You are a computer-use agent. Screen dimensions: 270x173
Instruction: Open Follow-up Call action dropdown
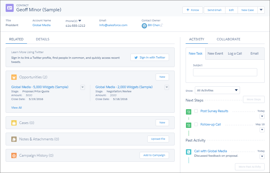262,130
